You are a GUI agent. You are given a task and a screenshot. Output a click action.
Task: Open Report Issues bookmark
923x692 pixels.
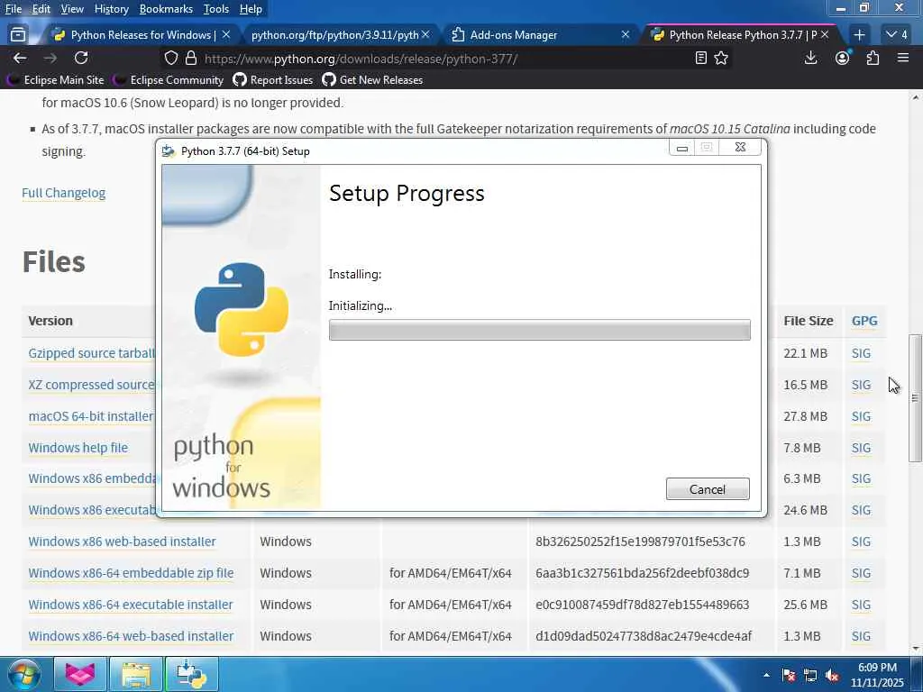[272, 79]
